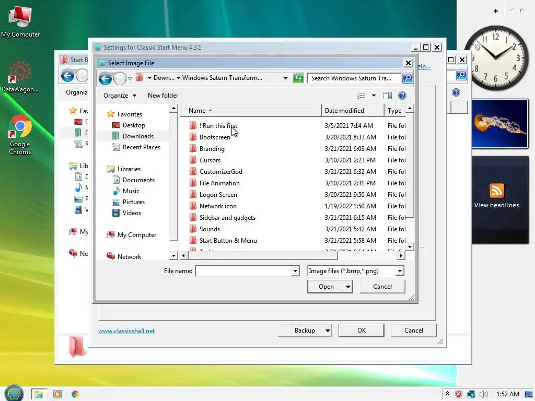Click the back arrow in Select Image File
This screenshot has width=535, height=401.
click(x=105, y=79)
